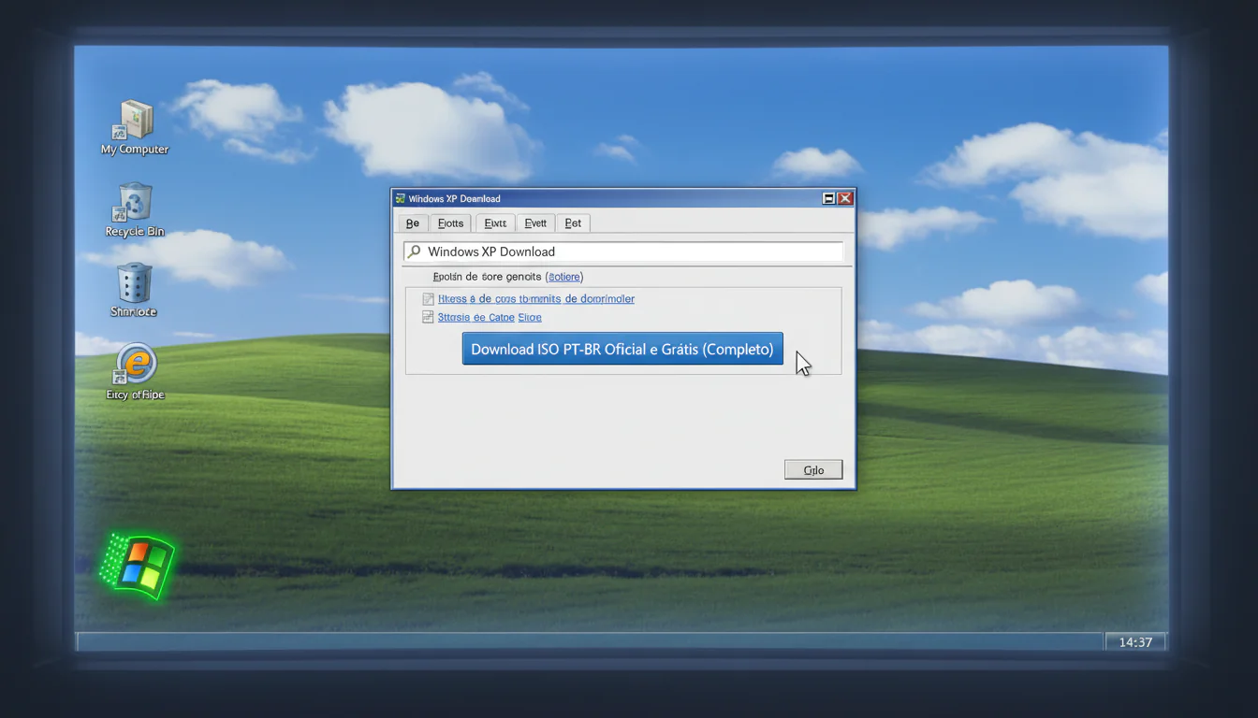
Task: Click the taskbar clock showing 14:37
Action: [1134, 641]
